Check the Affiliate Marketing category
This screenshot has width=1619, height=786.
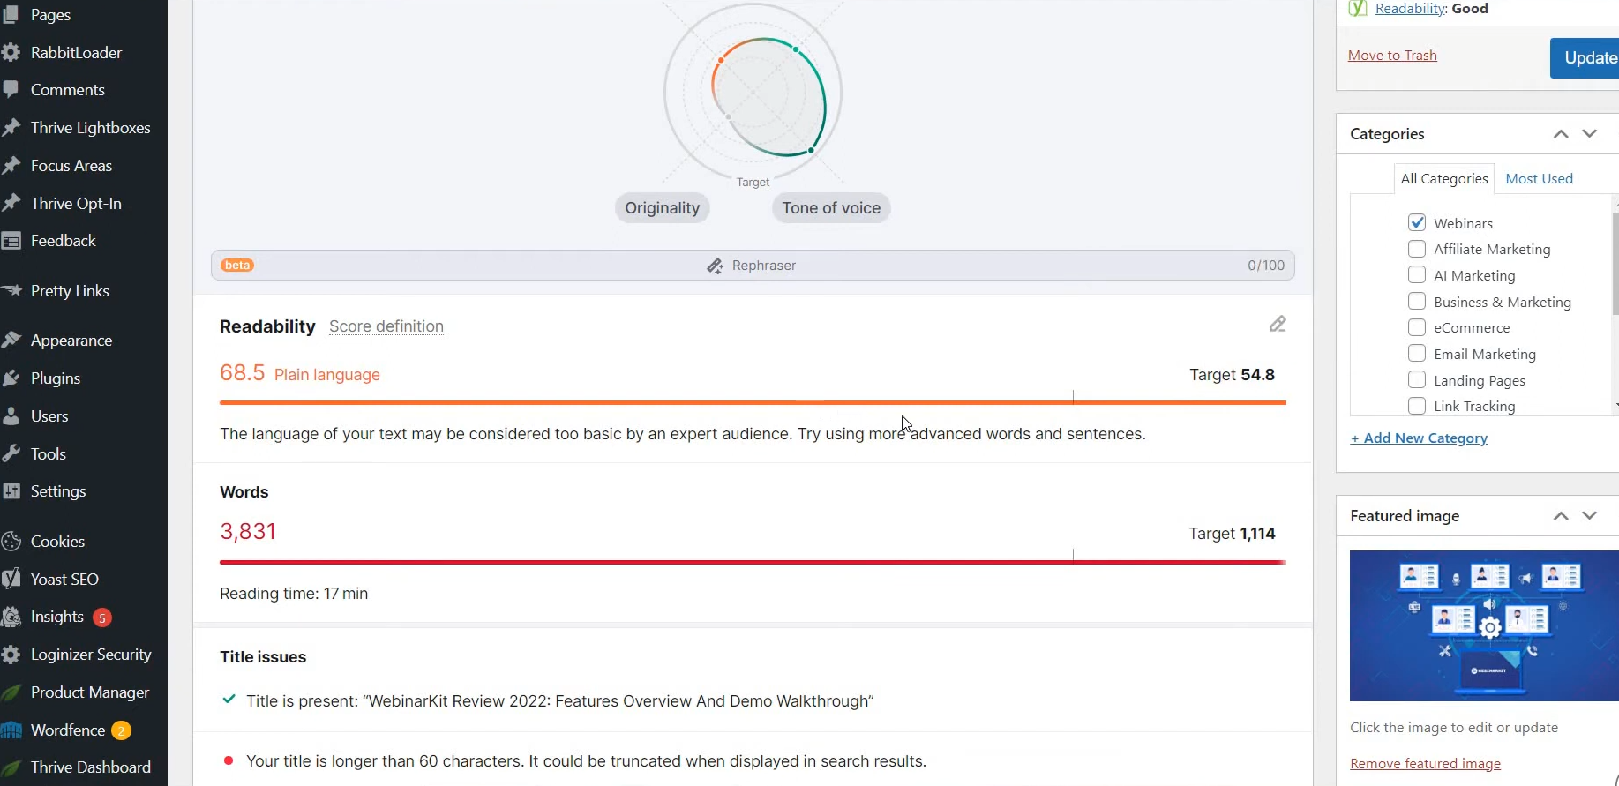pos(1417,249)
